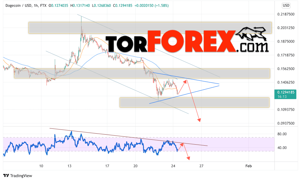Click the TradingView logo link
The width and height of the screenshot is (301, 181).
pyautogui.click(x=18, y=176)
